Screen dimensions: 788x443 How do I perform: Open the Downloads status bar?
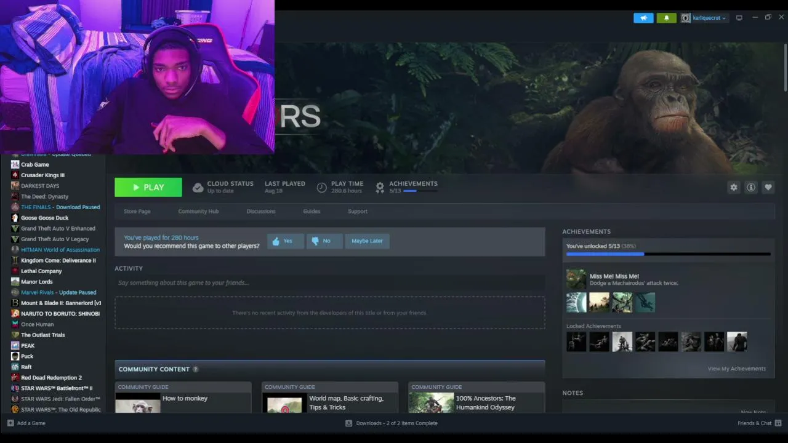tap(392, 423)
